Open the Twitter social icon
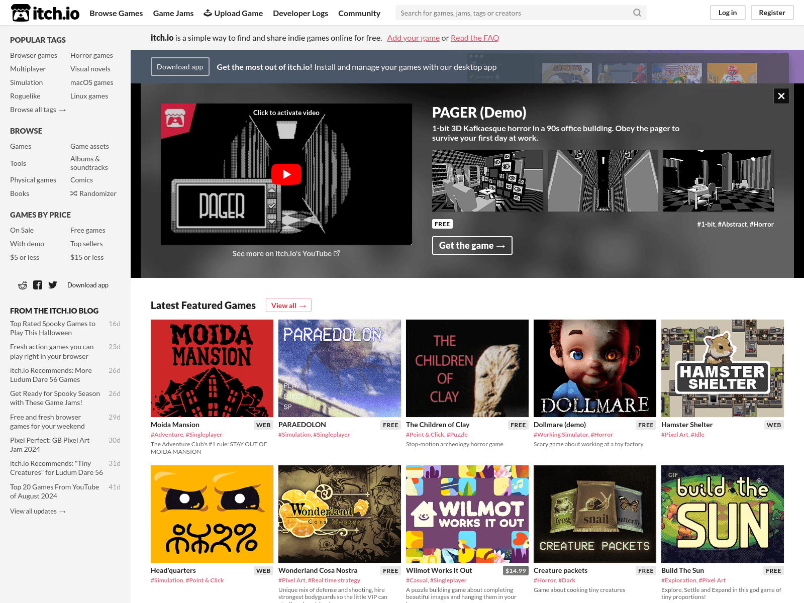Image resolution: width=804 pixels, height=603 pixels. pos(53,285)
